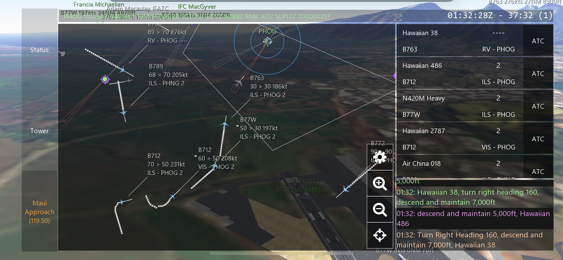Select the B77W aircraft icon on radar
This screenshot has width=563, height=260.
[224, 124]
